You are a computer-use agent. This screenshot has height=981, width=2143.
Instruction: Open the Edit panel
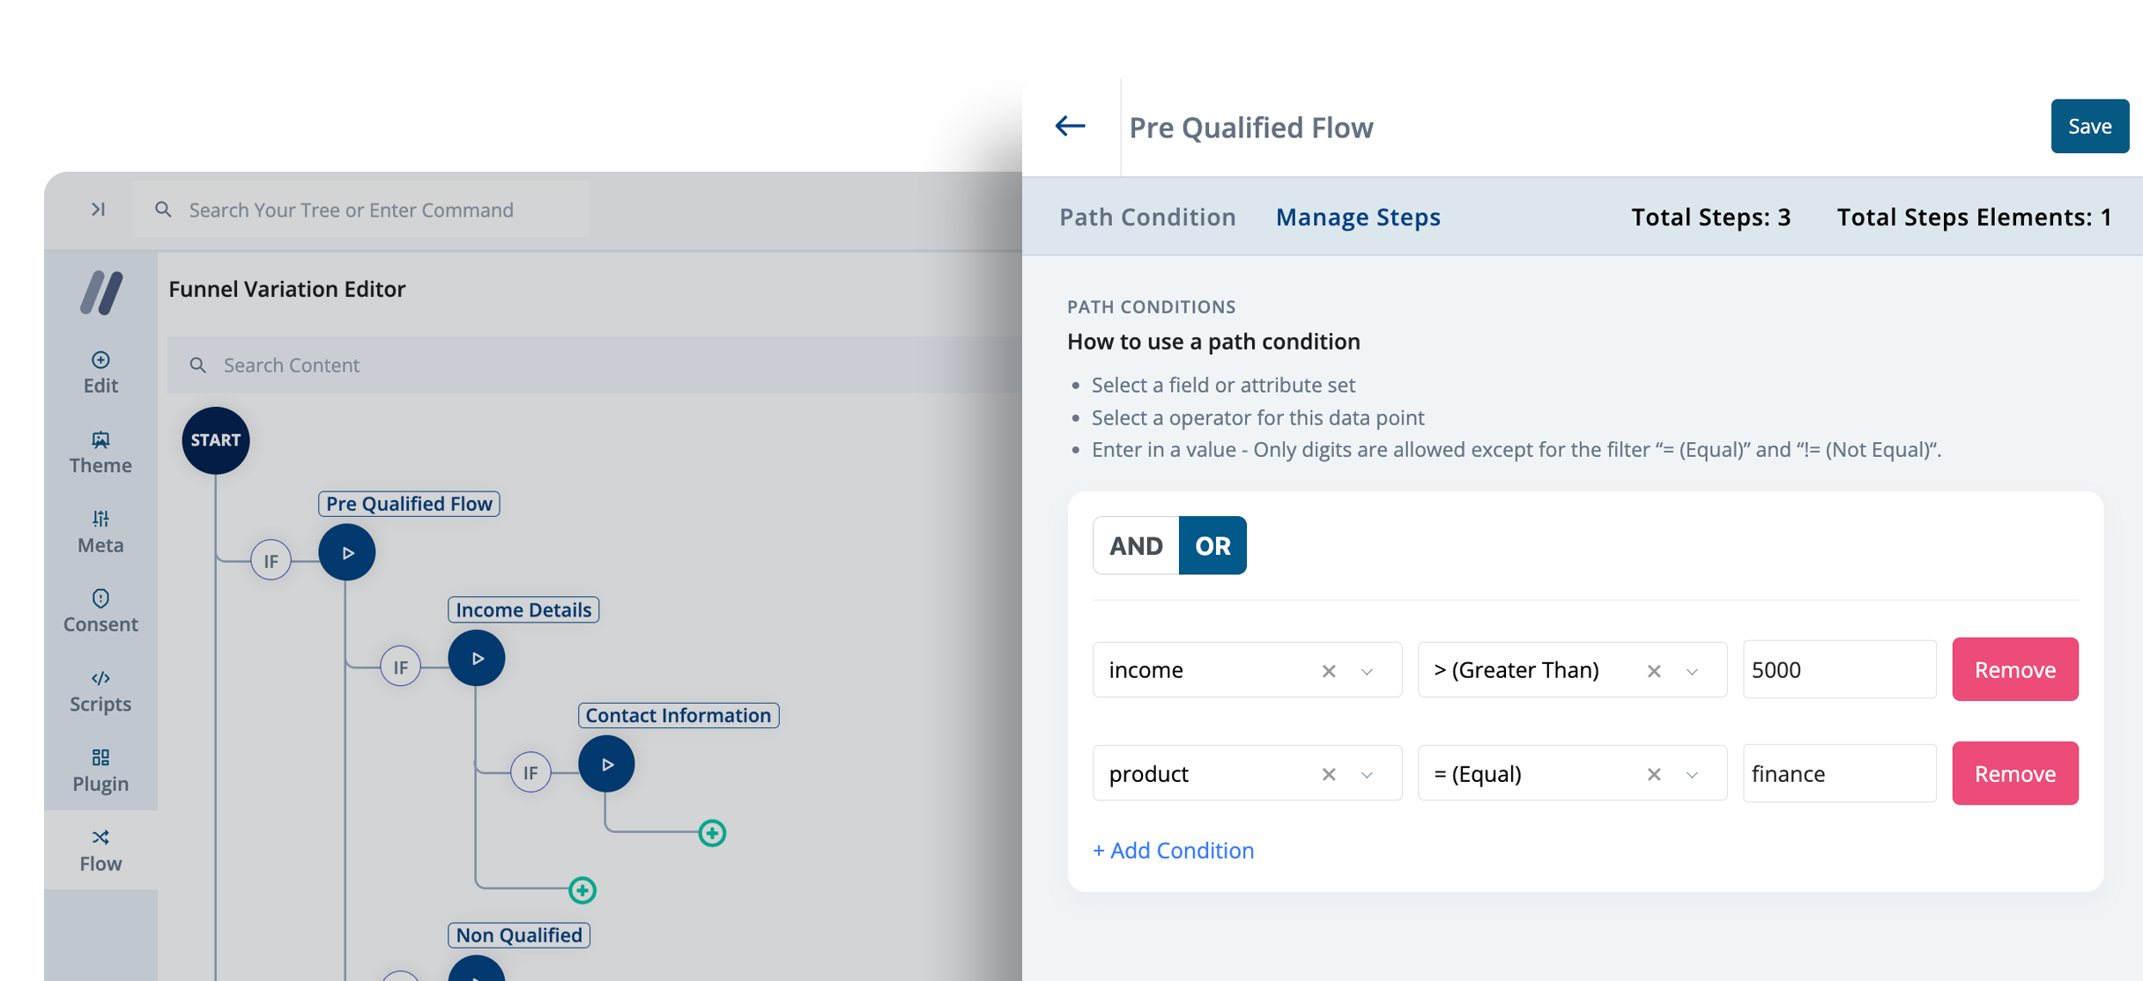pos(100,370)
